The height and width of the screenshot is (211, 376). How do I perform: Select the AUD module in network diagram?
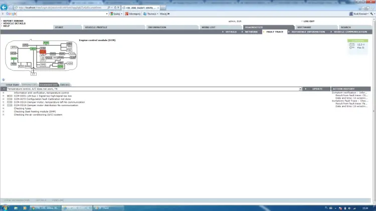coord(72,54)
